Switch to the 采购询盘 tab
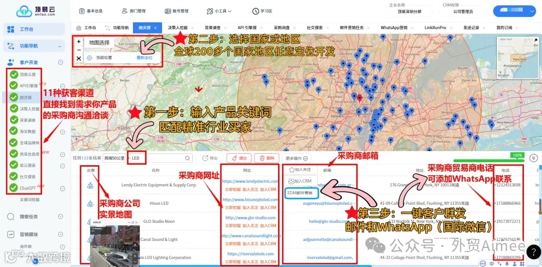This screenshot has height=267, width=542. pos(283,28)
